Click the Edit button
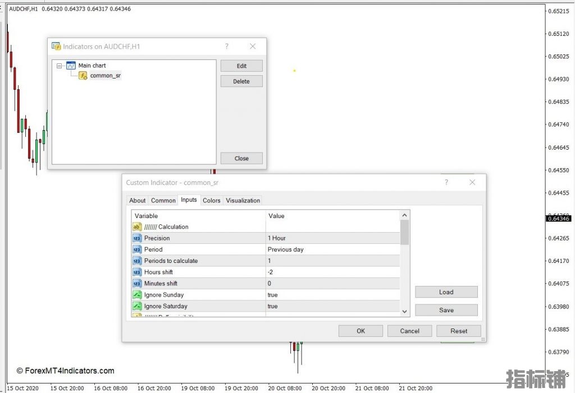The image size is (575, 393). [241, 66]
